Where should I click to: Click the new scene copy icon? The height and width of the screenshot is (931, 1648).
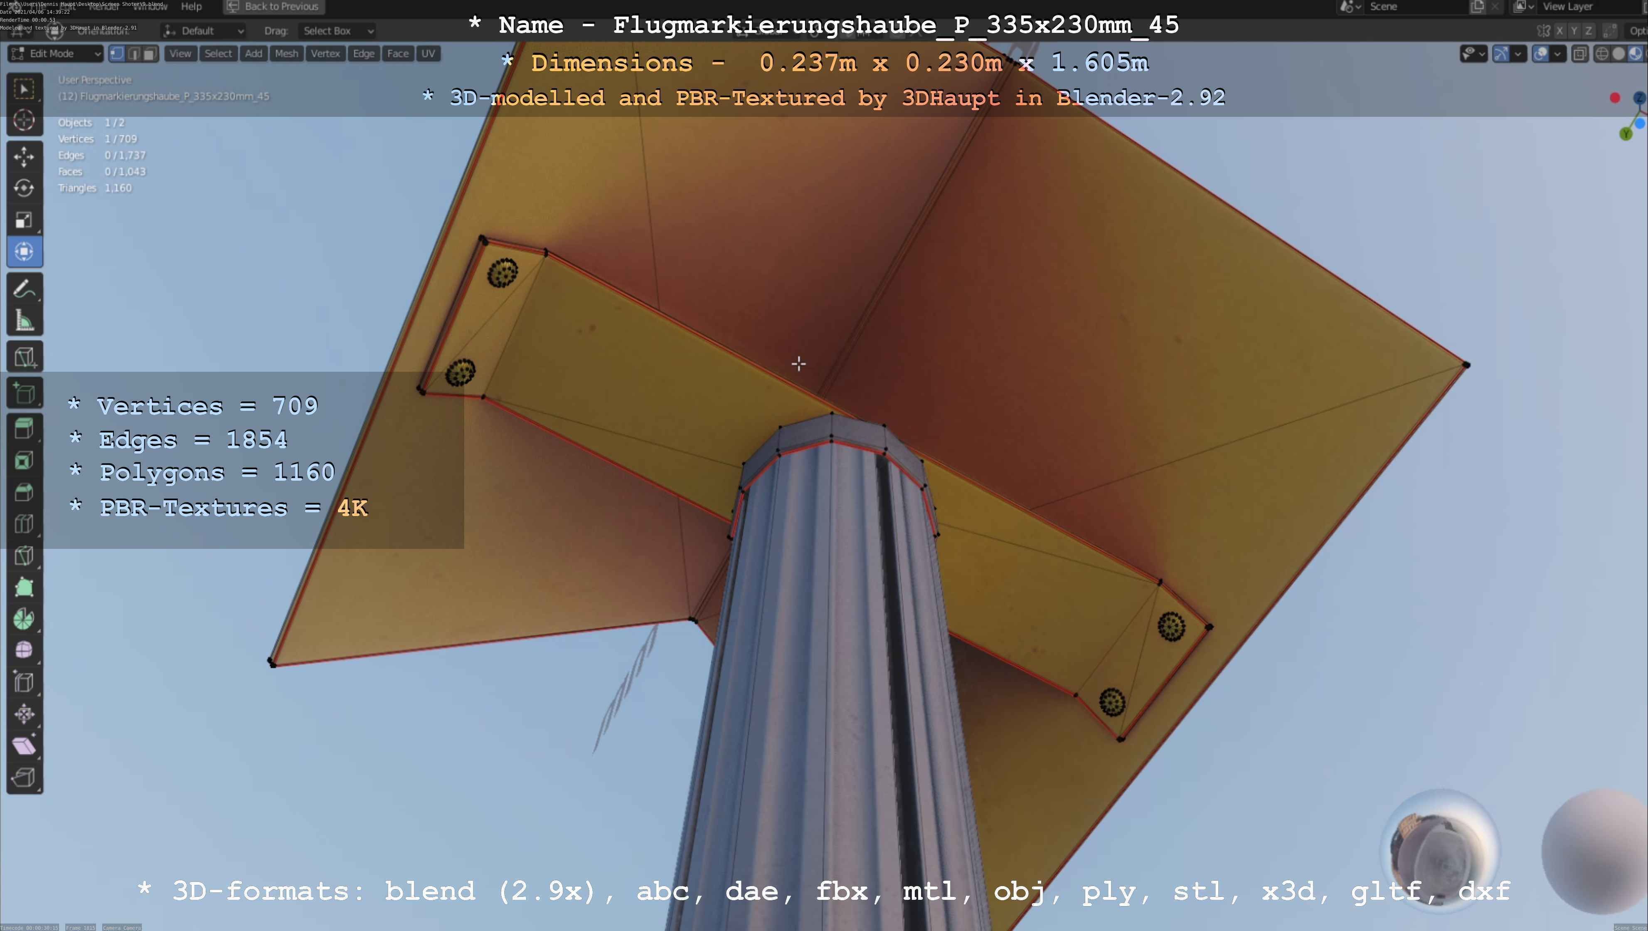1477,6
